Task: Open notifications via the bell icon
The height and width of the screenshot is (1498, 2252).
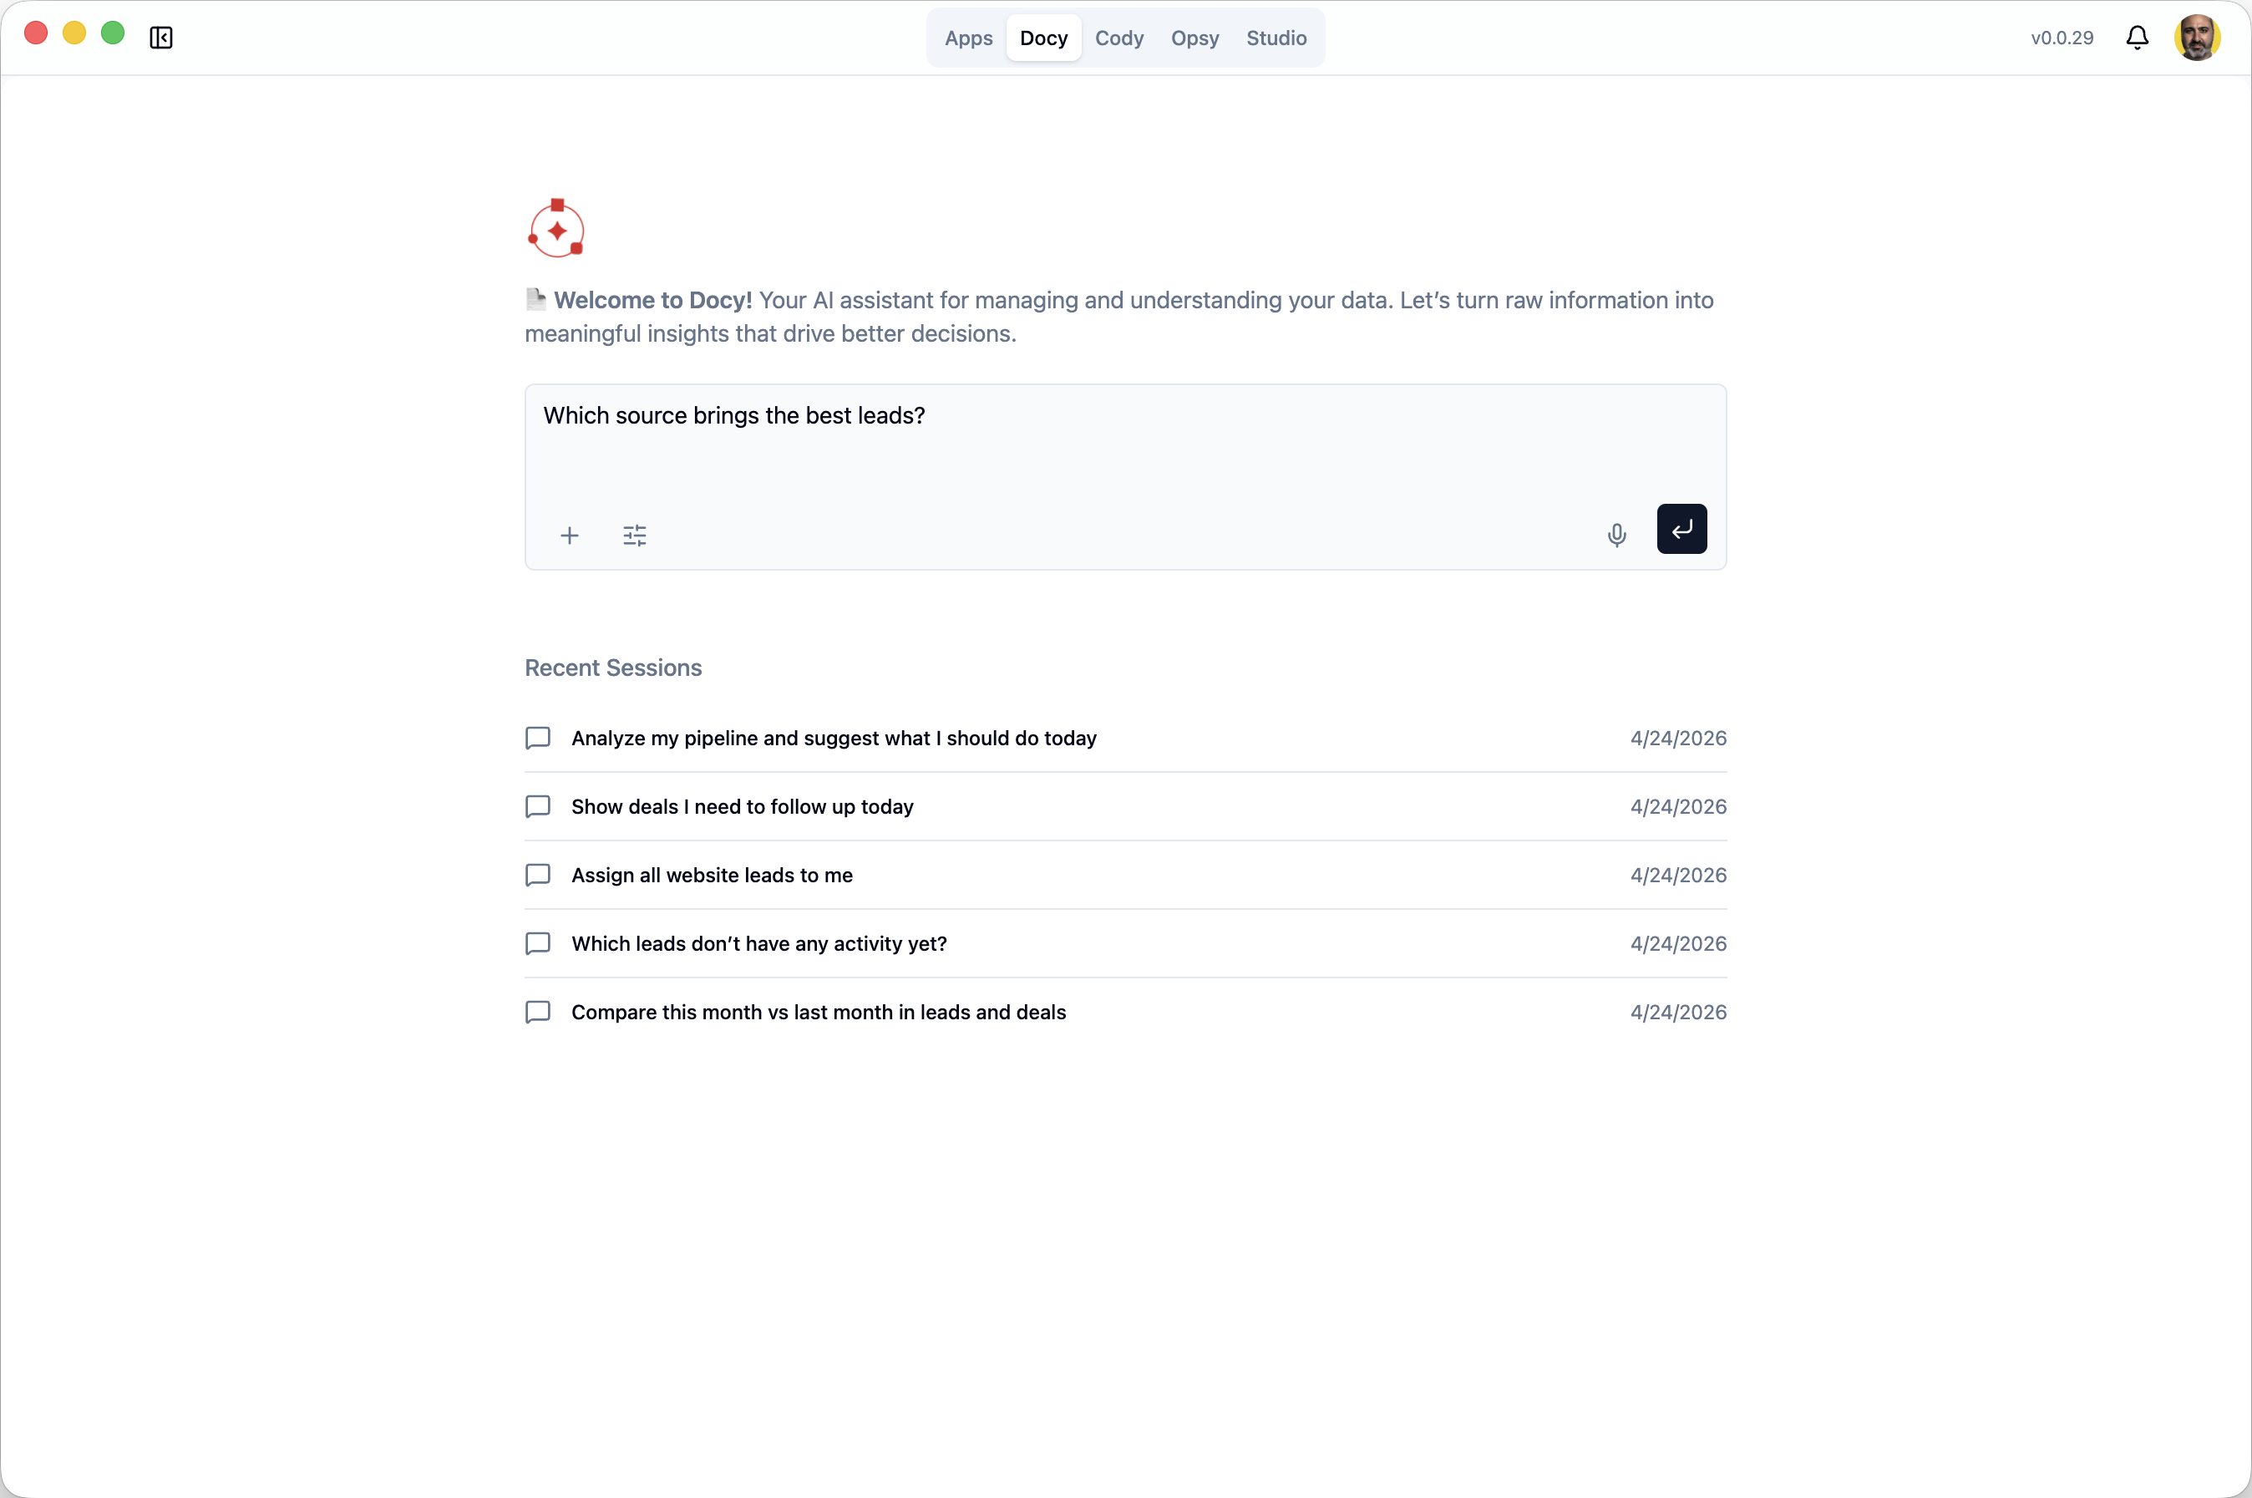Action: pos(2137,38)
